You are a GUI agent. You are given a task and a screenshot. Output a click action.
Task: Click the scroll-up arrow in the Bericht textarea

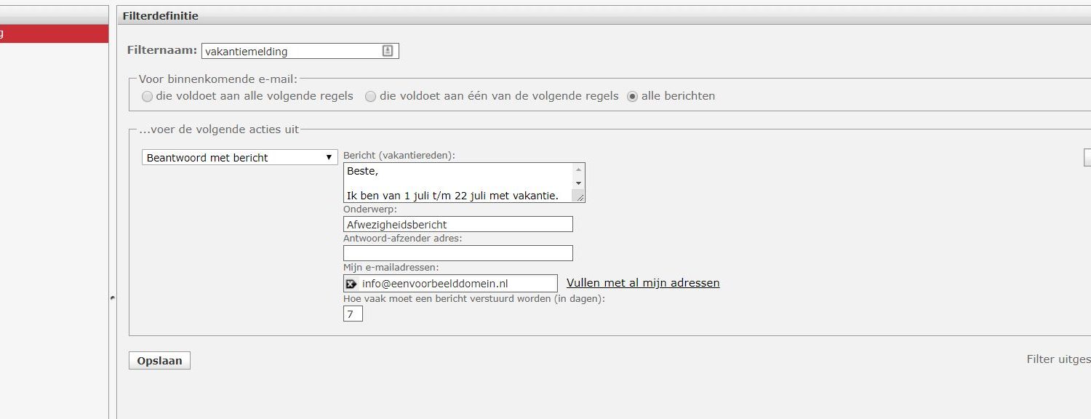click(x=578, y=169)
